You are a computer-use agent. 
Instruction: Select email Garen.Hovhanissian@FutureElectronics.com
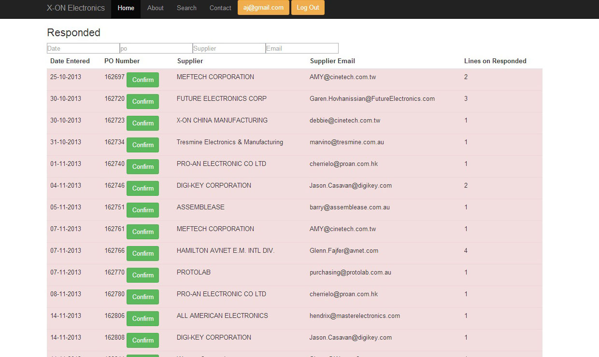click(x=372, y=98)
